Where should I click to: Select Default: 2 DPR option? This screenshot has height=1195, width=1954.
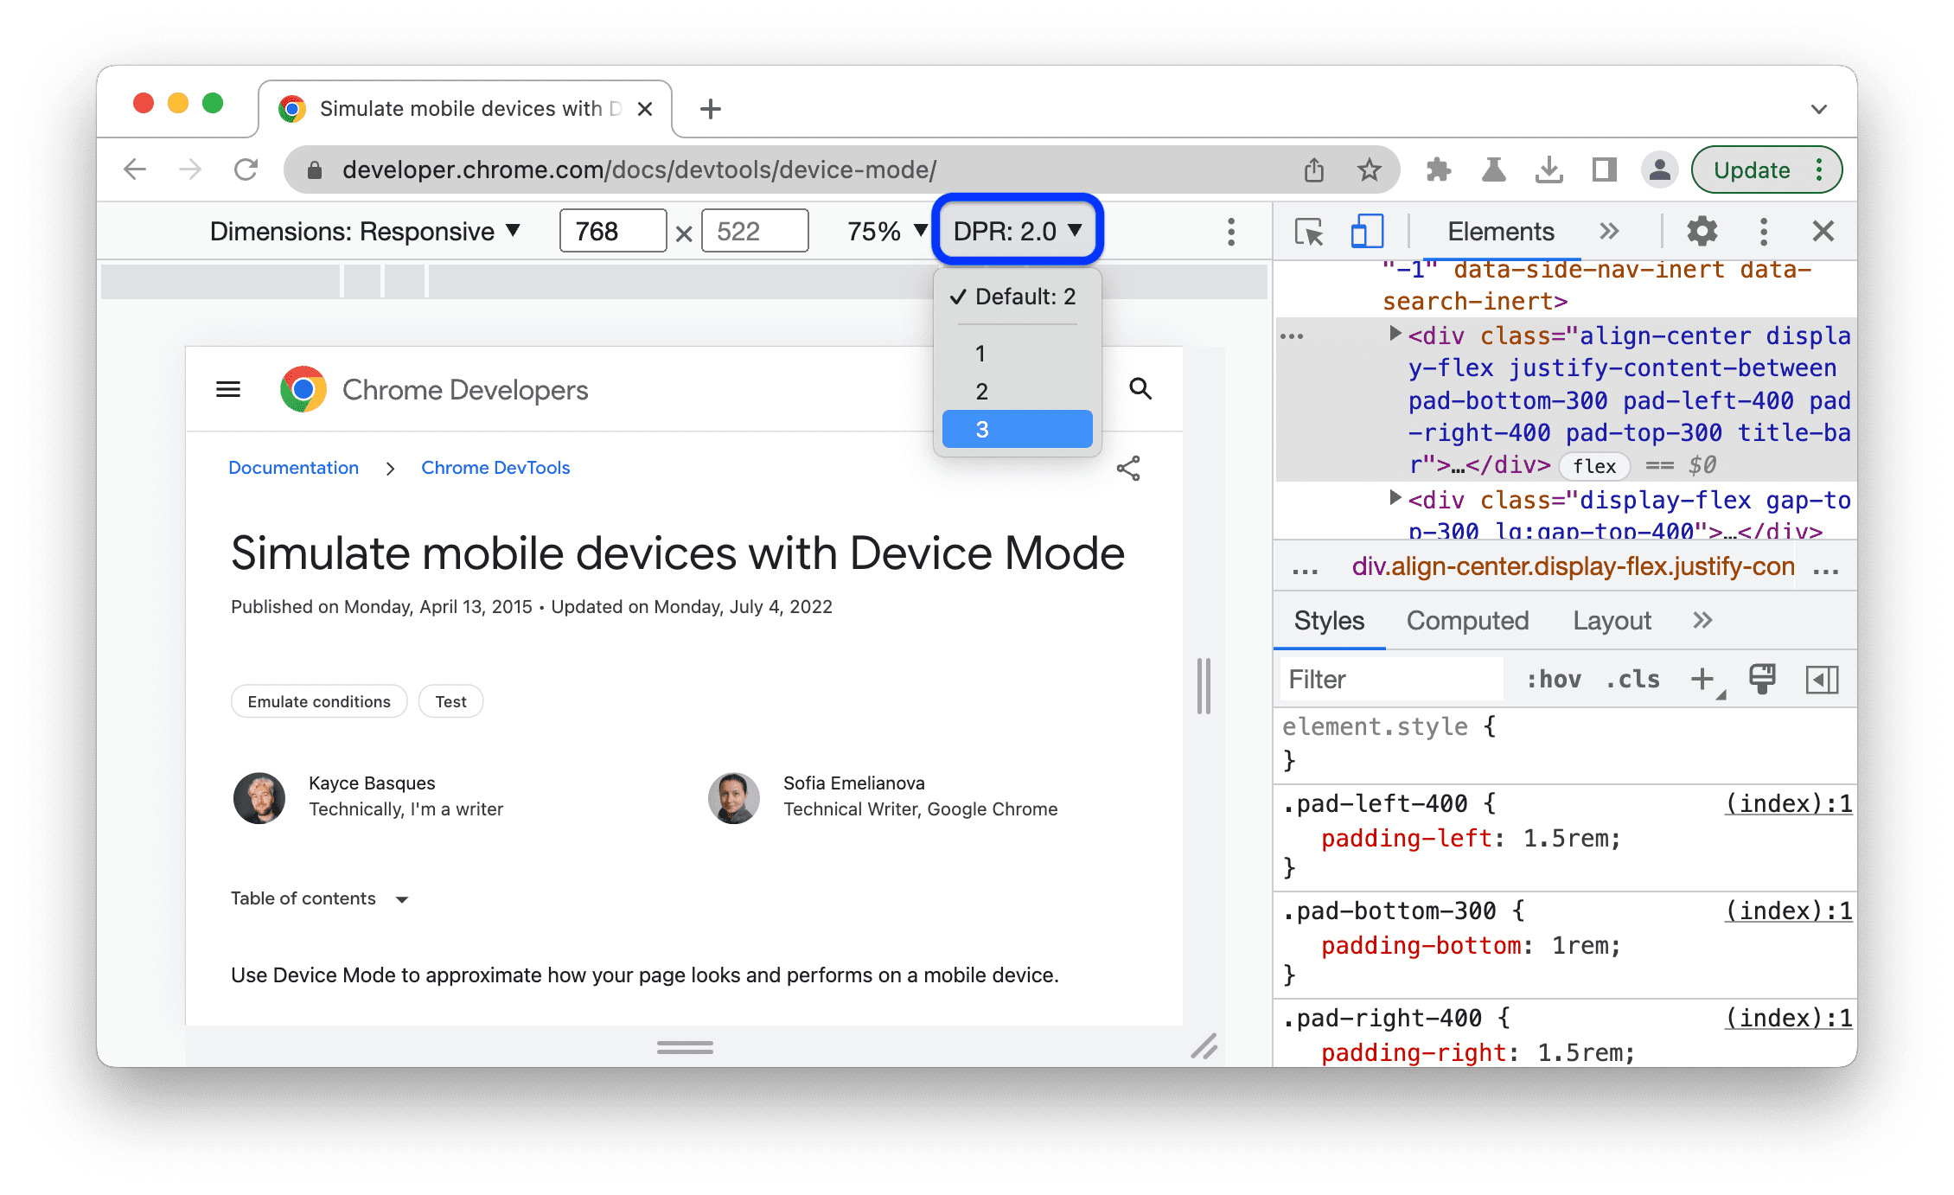[x=1019, y=296]
